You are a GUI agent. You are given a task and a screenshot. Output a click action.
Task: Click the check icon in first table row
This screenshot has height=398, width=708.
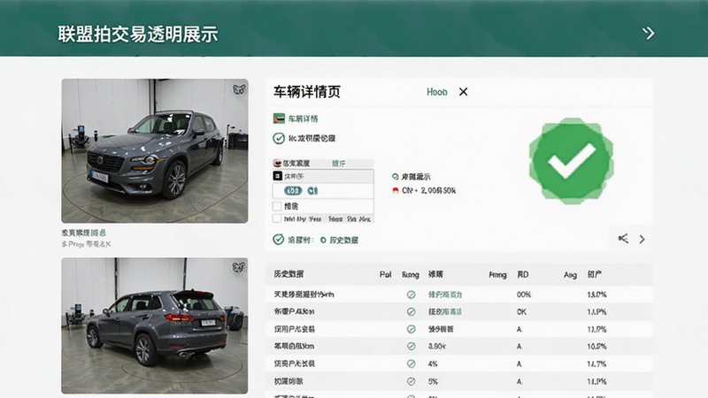[411, 295]
